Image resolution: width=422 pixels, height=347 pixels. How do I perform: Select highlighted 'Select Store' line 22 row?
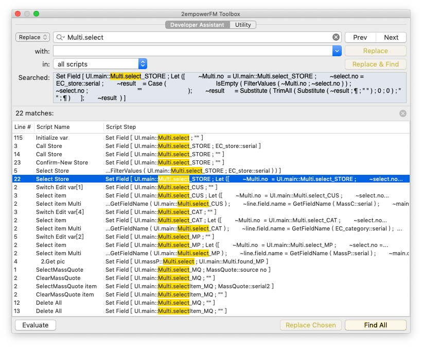(x=211, y=179)
